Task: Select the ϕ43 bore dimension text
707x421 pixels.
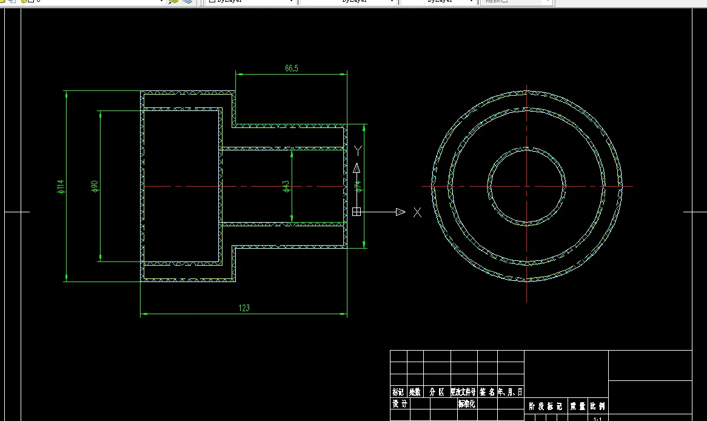Action: click(x=286, y=186)
